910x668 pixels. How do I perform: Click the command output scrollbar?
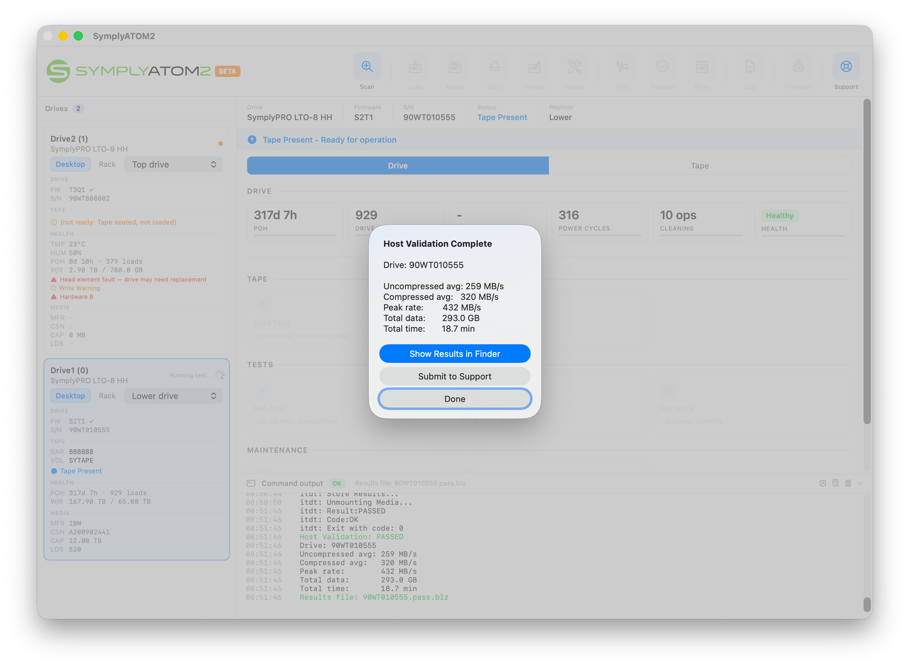pyautogui.click(x=867, y=604)
